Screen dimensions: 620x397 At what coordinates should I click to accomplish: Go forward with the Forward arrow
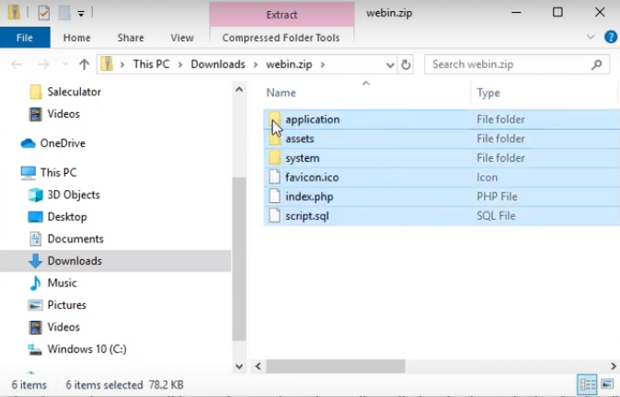pos(43,64)
